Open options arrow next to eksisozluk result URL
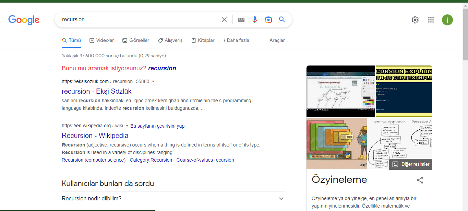The height and width of the screenshot is (211, 468). [x=153, y=81]
